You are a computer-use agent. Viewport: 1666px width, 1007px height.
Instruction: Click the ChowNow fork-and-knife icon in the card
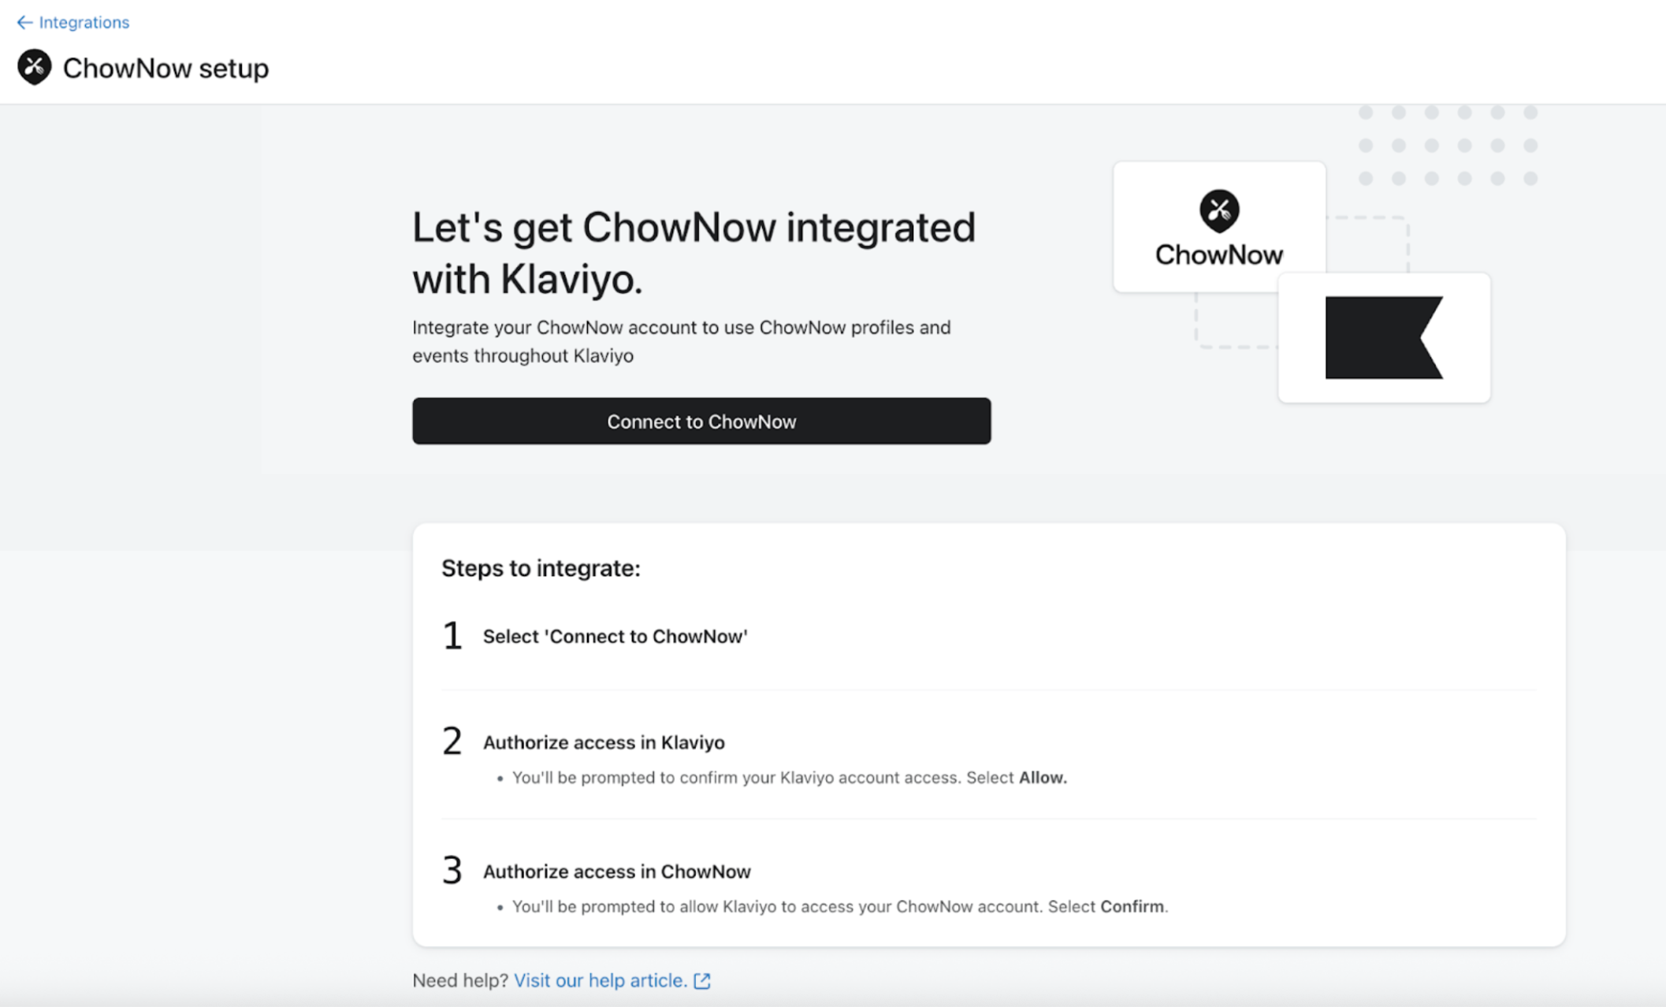pyautogui.click(x=1218, y=210)
